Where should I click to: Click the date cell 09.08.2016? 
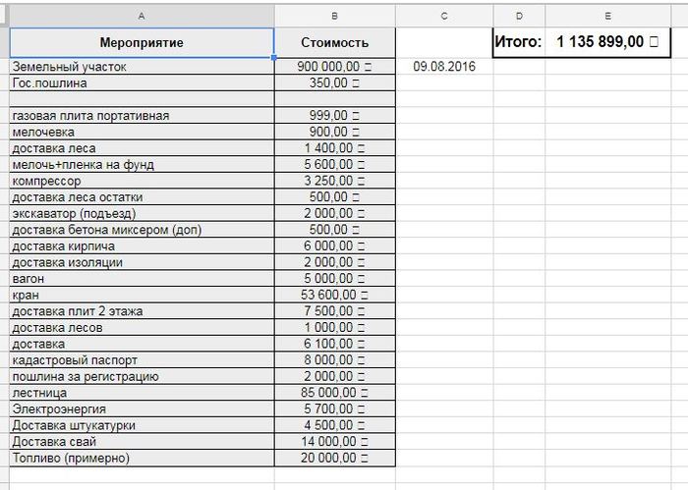[444, 67]
